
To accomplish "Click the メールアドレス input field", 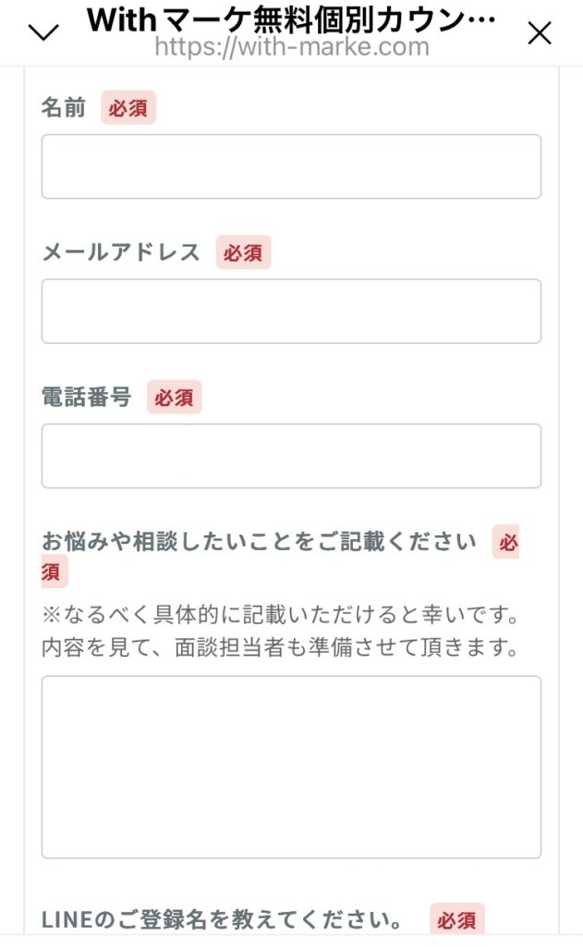I will [x=291, y=311].
